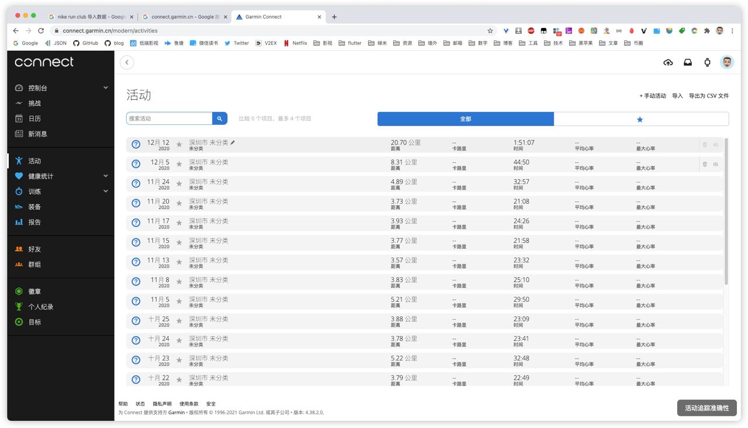This screenshot has height=428, width=748.
Task: Open the 深圳市 未分类 activity on 11月 20
Action: pos(209,201)
